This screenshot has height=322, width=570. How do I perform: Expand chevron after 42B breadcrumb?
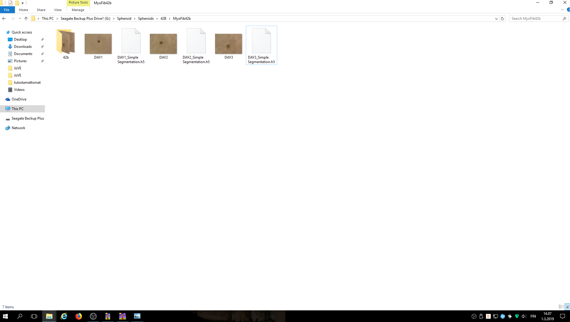170,19
